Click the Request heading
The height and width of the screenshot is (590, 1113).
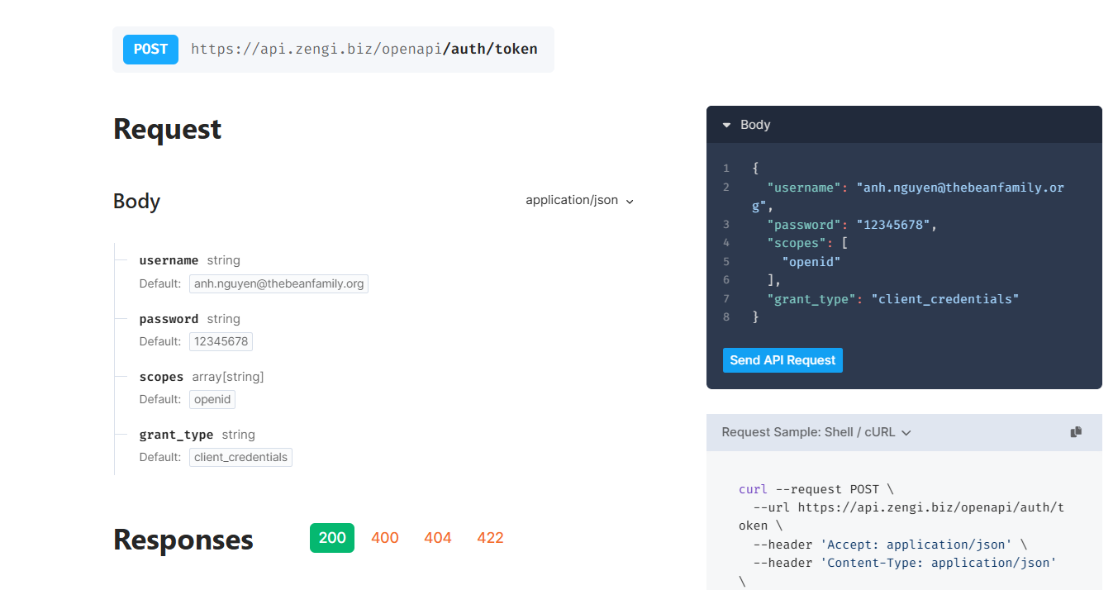[x=168, y=129]
